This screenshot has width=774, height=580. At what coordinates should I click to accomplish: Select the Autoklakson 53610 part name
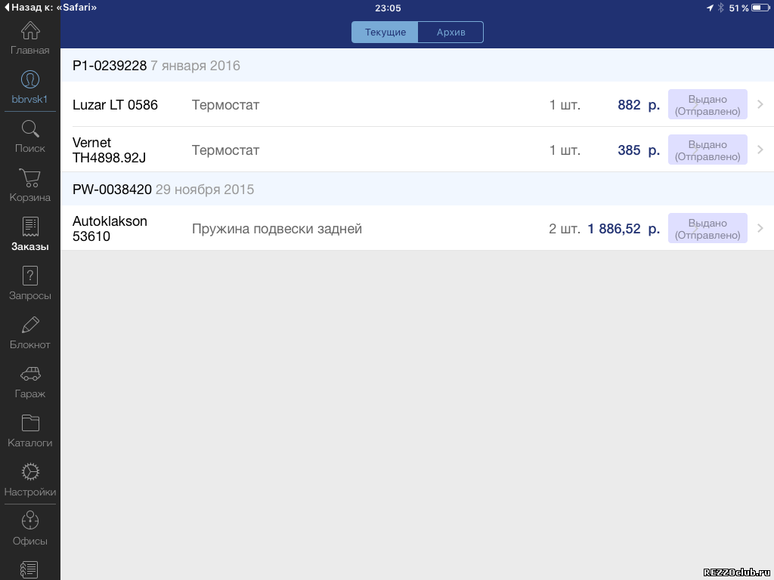coord(110,228)
